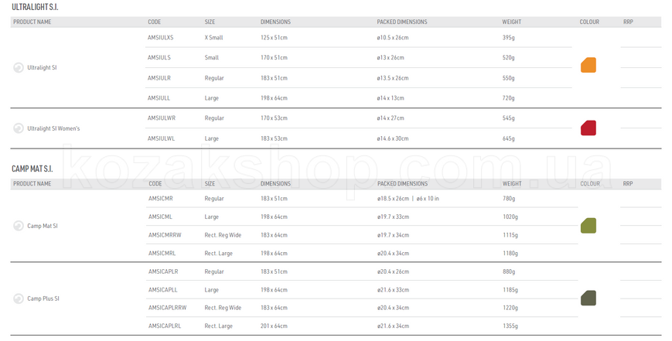672x341 pixels.
Task: Select the red Ultralight SI Women's colour swatch
Action: (588, 128)
